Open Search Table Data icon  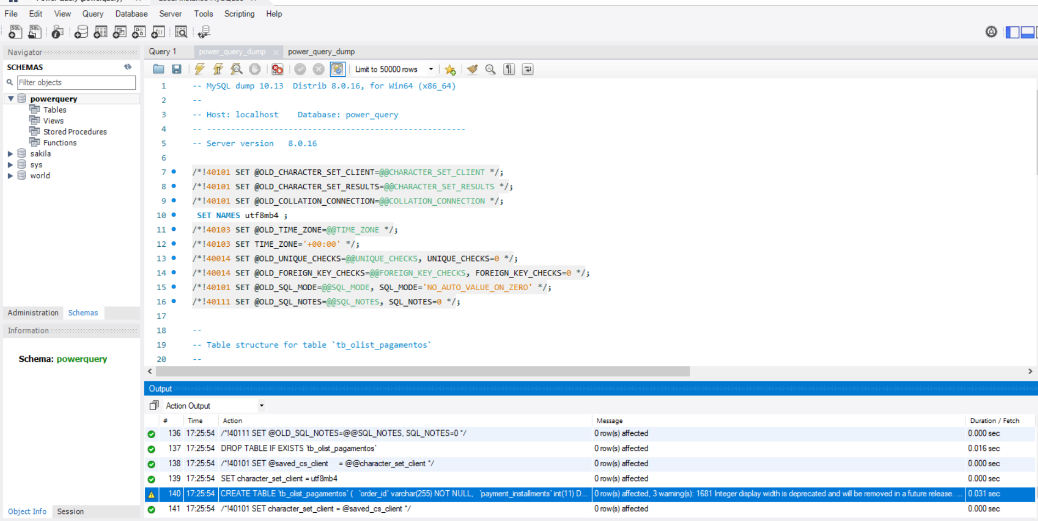181,32
